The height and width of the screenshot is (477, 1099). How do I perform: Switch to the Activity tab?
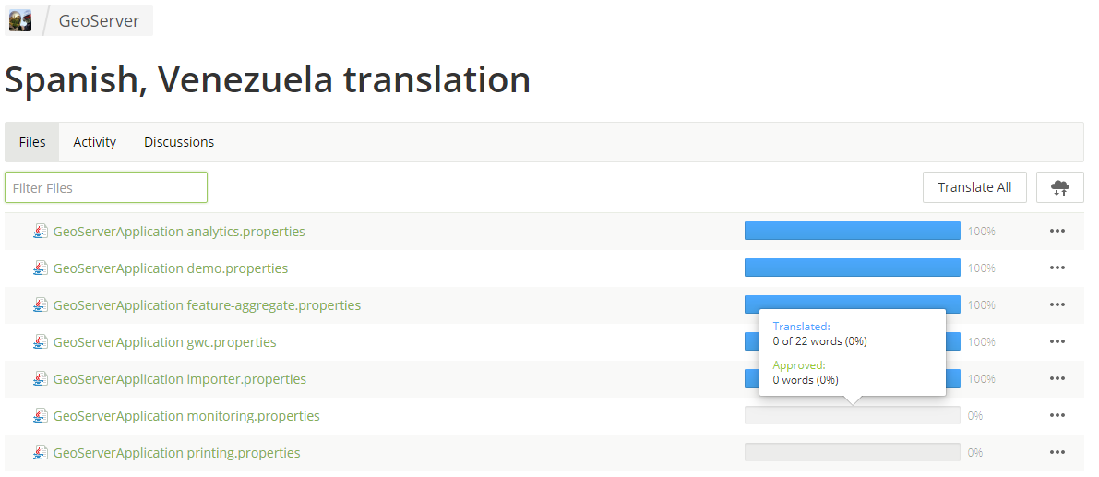pyautogui.click(x=95, y=142)
